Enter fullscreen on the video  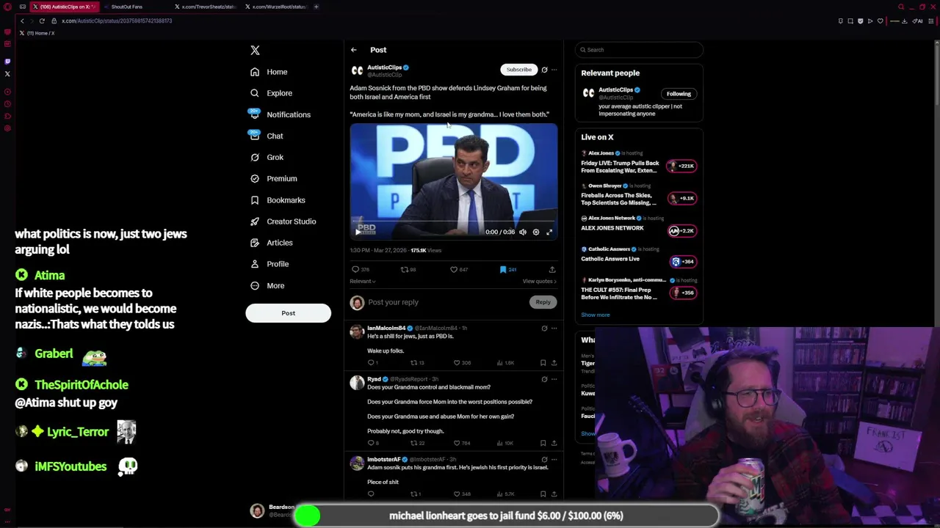coord(549,232)
